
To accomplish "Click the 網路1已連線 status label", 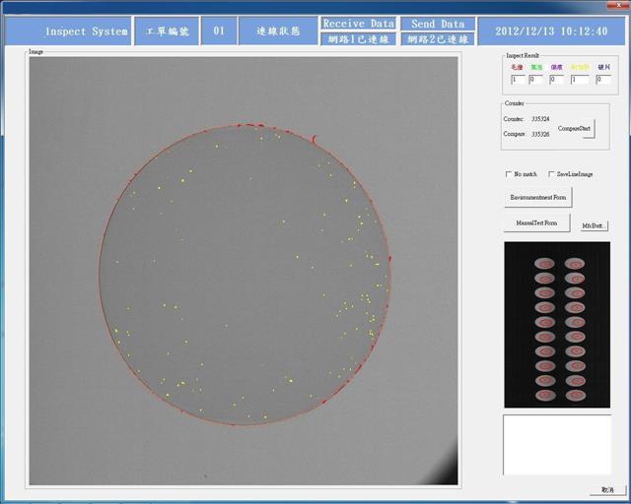I will tap(358, 39).
